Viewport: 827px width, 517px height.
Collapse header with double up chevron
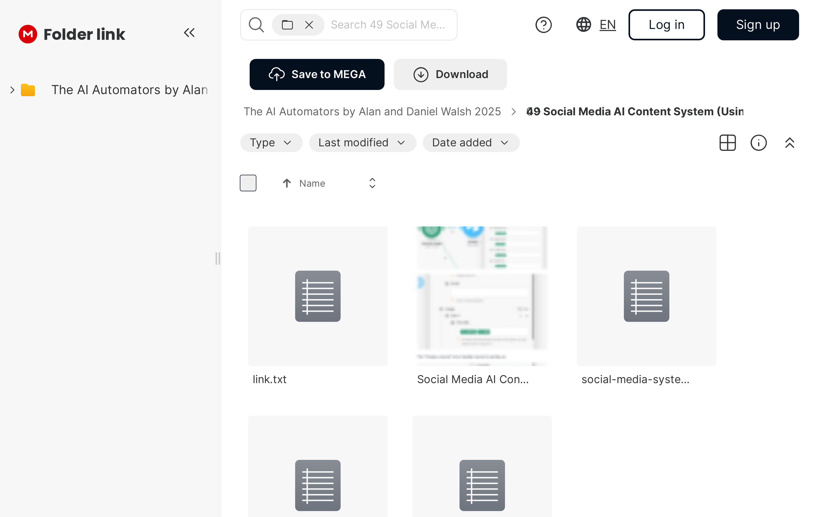click(x=790, y=143)
